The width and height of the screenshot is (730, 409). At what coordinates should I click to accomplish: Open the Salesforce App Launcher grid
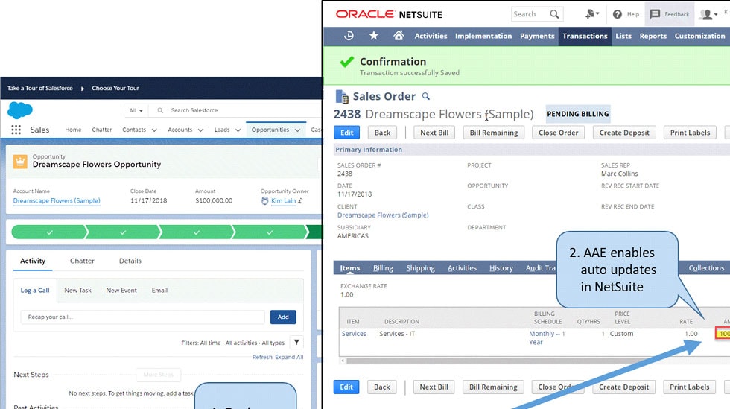16,130
